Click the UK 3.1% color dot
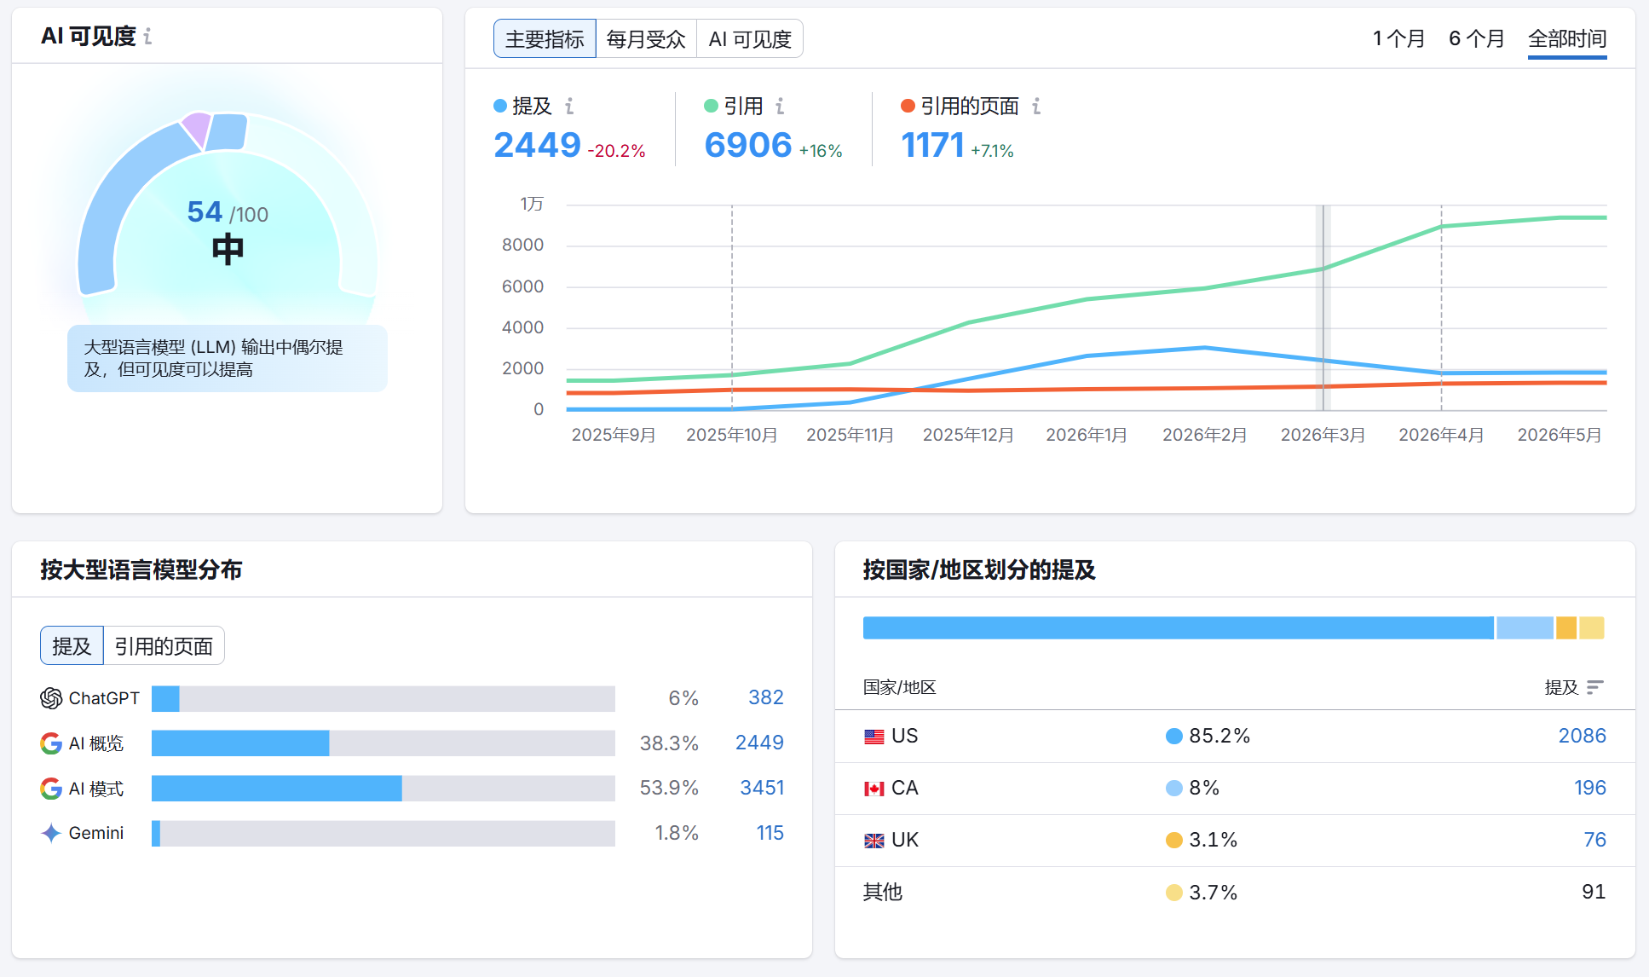 click(1174, 841)
